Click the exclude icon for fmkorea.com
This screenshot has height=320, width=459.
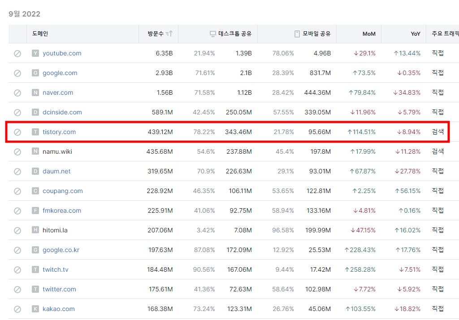[17, 211]
